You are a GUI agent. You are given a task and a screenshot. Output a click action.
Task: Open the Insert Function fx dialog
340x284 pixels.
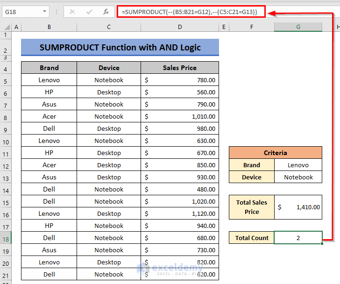click(x=106, y=12)
